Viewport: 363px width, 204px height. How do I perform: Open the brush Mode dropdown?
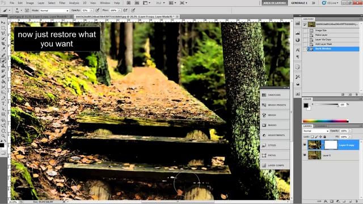coord(54,11)
